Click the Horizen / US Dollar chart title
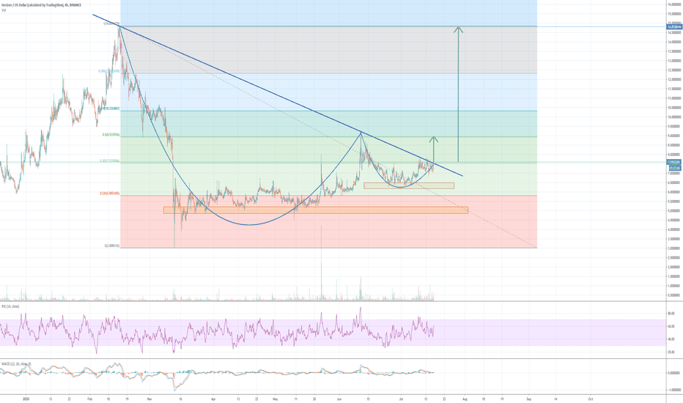Screen dimensions: 683x403 [x=41, y=5]
